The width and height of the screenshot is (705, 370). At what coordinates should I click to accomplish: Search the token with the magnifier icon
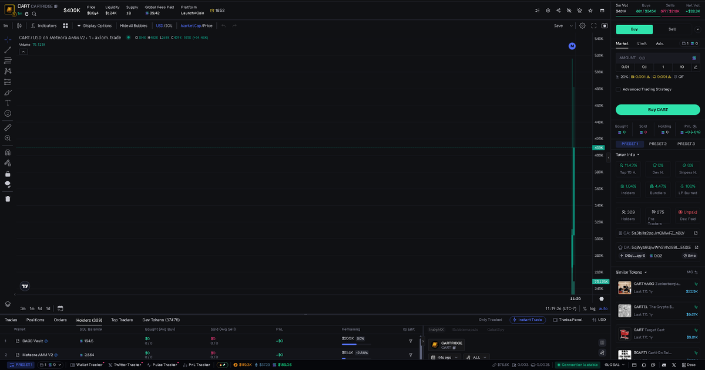pyautogui.click(x=34, y=13)
